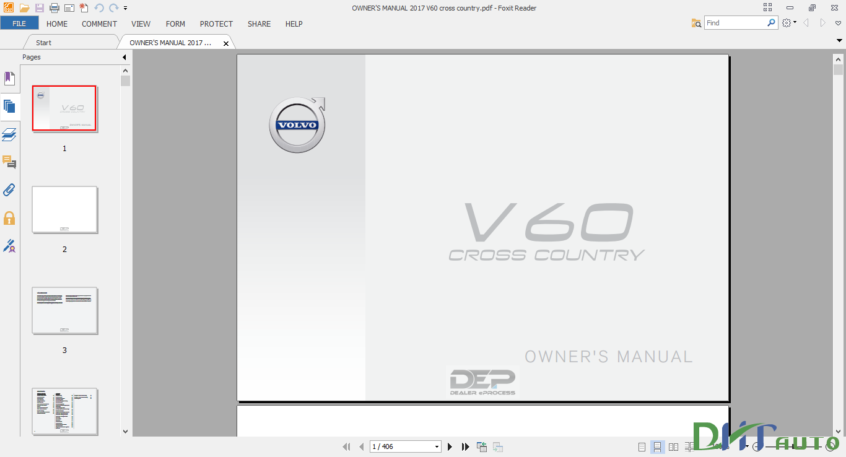Jump to the last page

[466, 446]
